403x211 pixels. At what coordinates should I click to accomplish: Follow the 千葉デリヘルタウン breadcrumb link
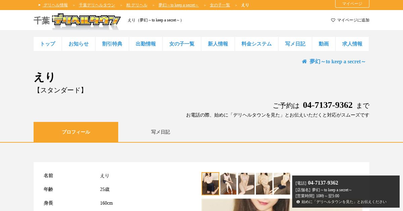[97, 5]
